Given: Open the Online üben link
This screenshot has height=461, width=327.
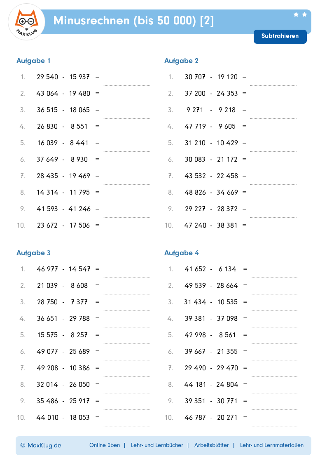Looking at the screenshot, I should [105, 445].
